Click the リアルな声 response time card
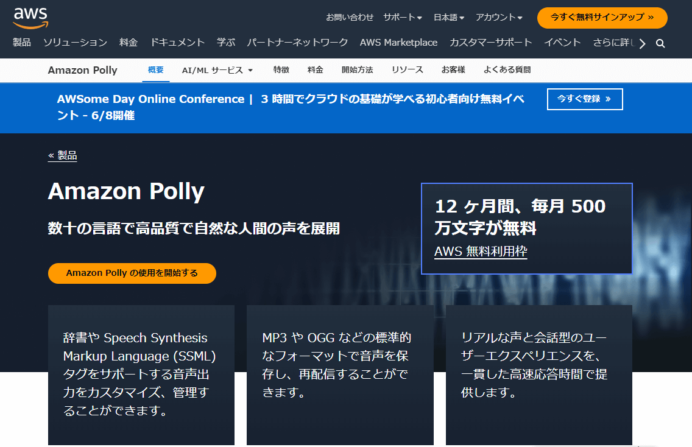692x447 pixels. (539, 375)
